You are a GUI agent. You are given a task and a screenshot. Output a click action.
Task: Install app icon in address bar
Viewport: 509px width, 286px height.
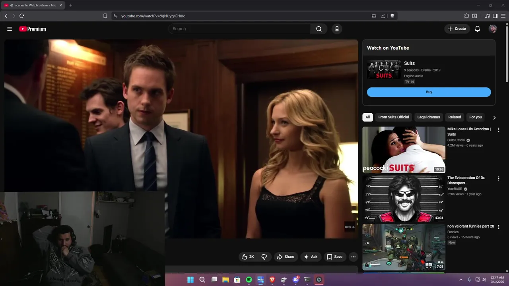point(374,16)
